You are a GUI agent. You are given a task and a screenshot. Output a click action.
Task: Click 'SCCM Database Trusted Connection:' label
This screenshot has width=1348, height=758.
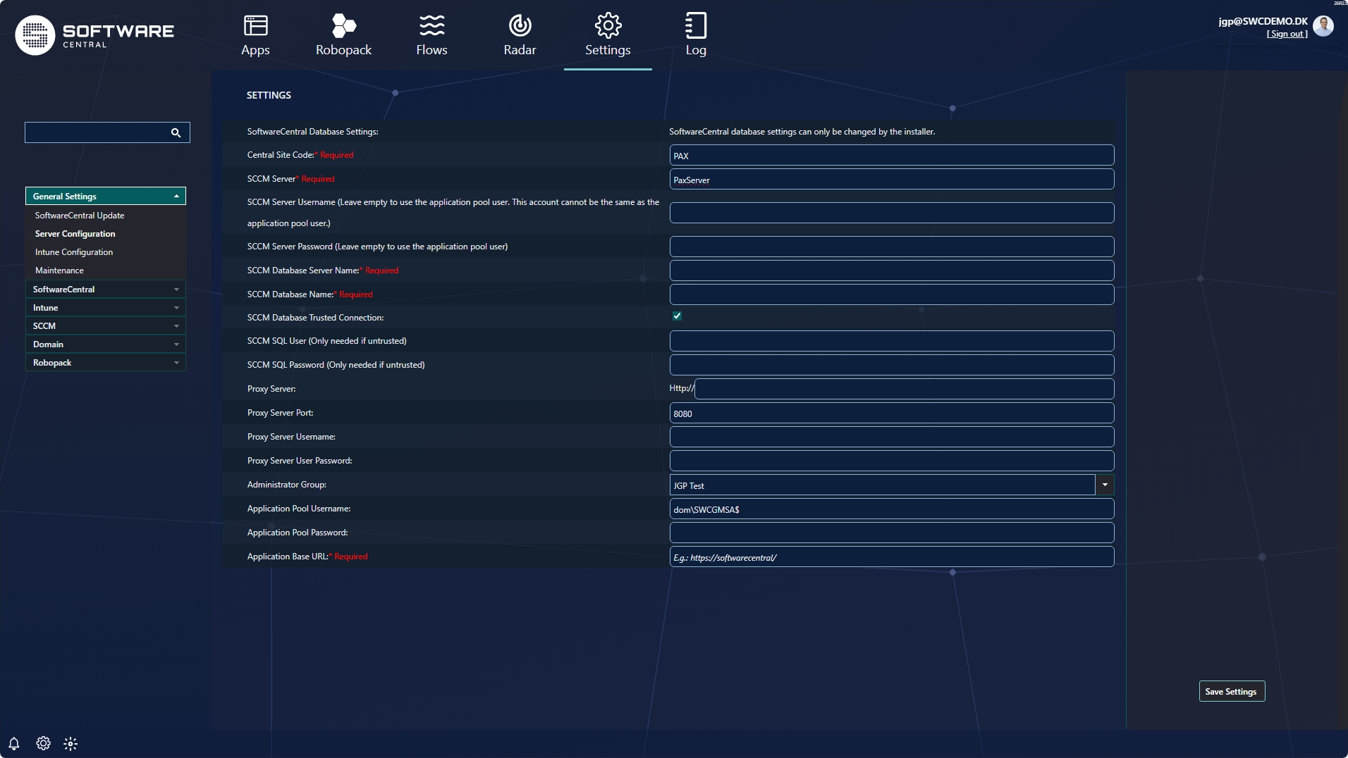(x=316, y=318)
